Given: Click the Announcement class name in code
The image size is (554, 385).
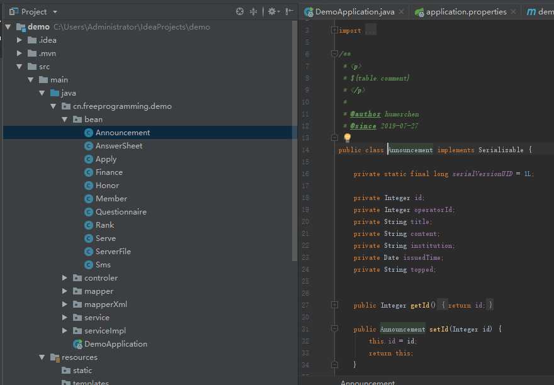Looking at the screenshot, I should pyautogui.click(x=410, y=150).
